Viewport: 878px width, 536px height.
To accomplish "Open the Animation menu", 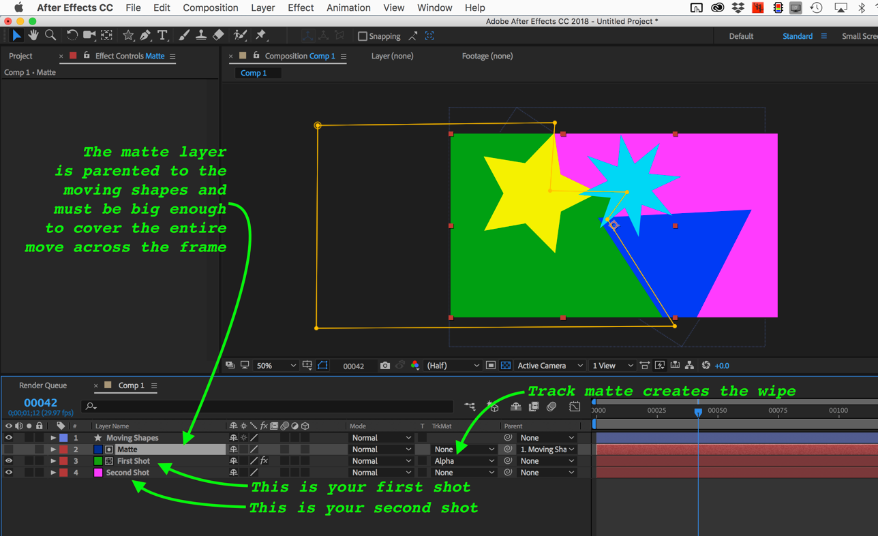I will (348, 7).
